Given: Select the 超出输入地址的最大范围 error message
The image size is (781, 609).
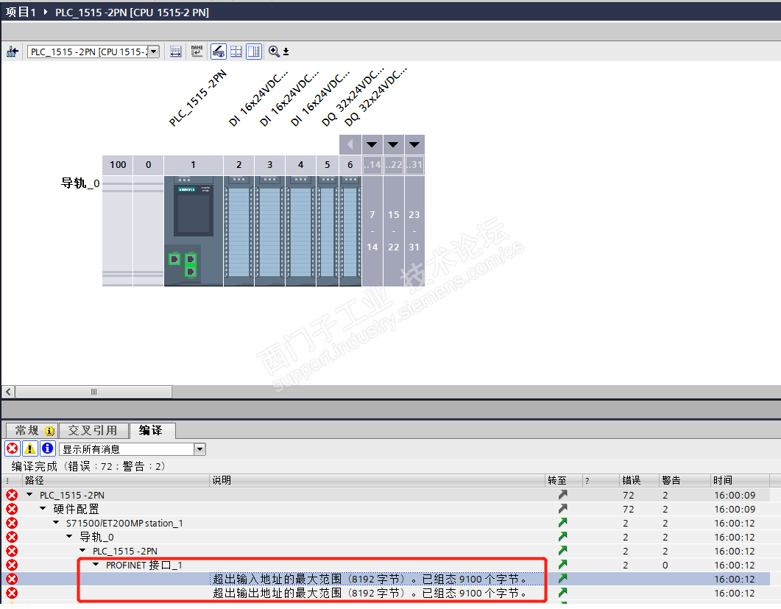Looking at the screenshot, I should [x=370, y=579].
